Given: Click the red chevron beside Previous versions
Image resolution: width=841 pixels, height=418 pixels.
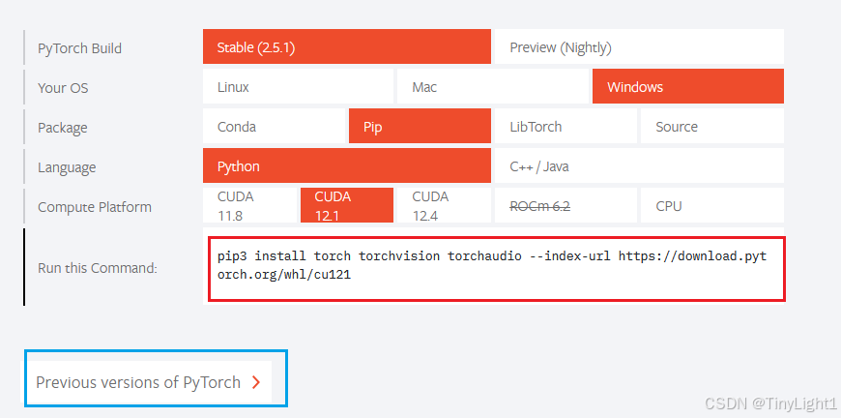Looking at the screenshot, I should pyautogui.click(x=256, y=382).
